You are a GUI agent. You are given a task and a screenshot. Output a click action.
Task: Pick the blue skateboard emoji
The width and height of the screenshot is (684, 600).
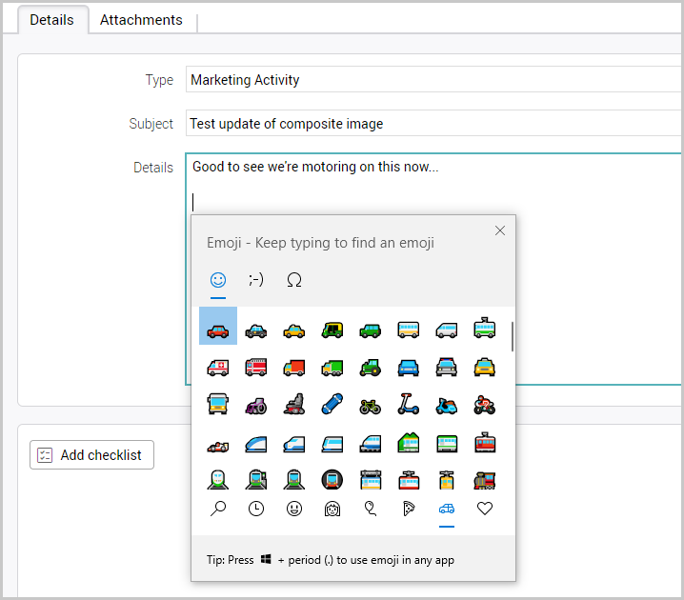[x=332, y=404]
